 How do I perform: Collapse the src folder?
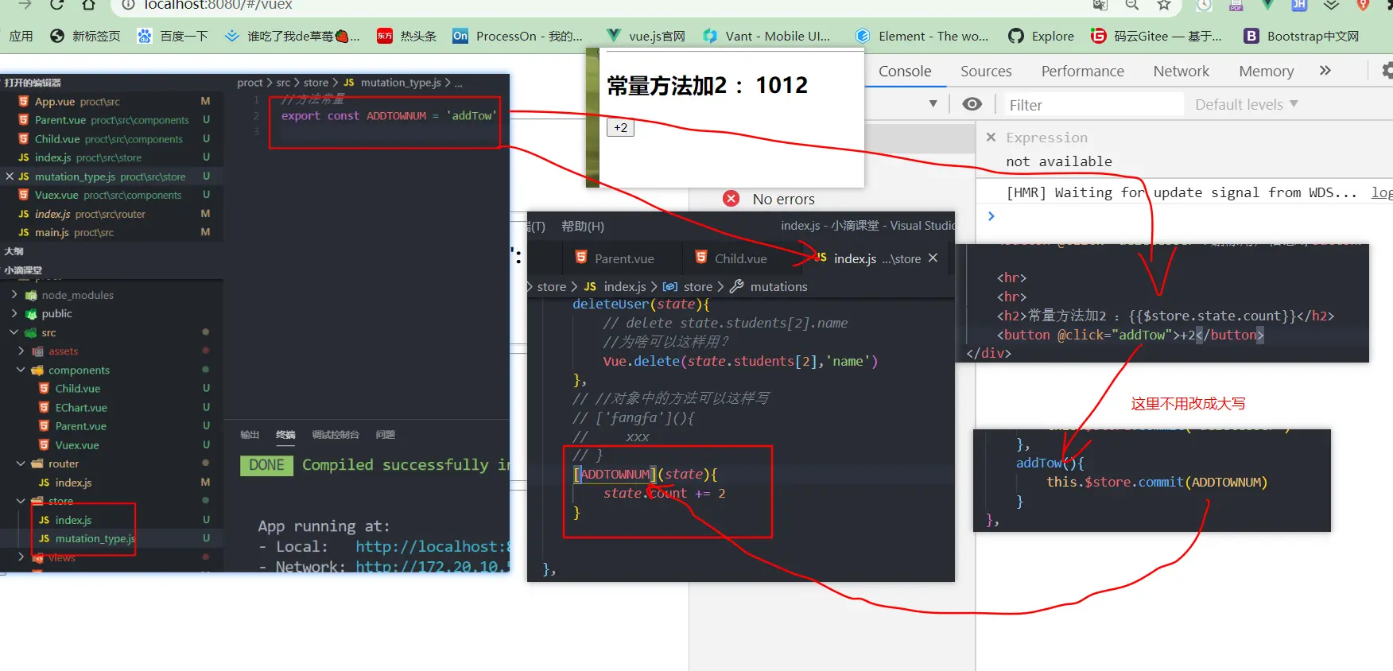14,332
